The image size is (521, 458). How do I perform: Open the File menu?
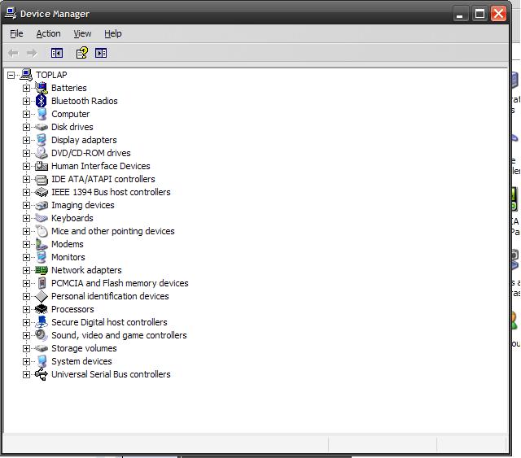tap(16, 33)
